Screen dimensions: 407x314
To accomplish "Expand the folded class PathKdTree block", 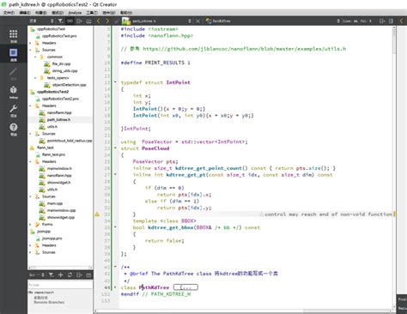I will coord(185,287).
